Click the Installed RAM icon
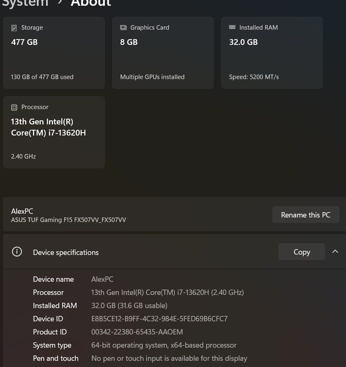The width and height of the screenshot is (346, 367). tap(232, 28)
